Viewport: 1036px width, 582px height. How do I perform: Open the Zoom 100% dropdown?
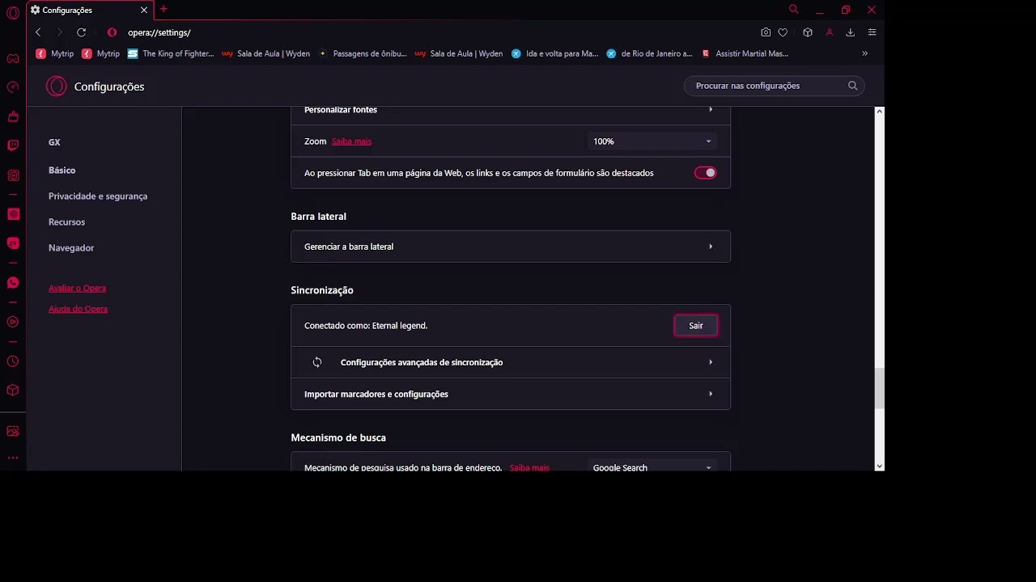652,141
